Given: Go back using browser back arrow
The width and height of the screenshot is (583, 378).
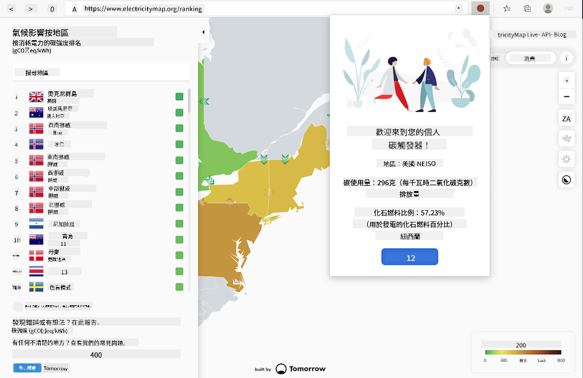Looking at the screenshot, I should click(13, 9).
